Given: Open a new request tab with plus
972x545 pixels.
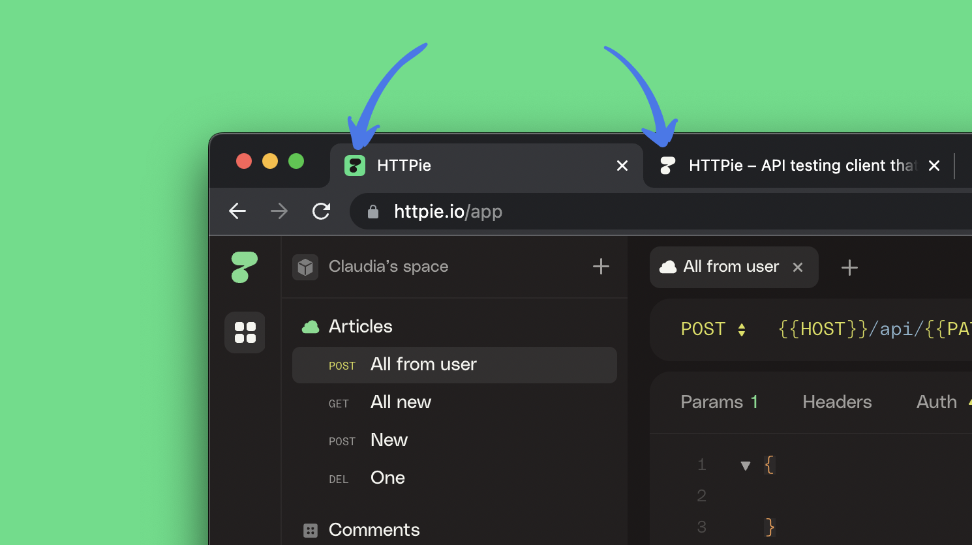Looking at the screenshot, I should point(849,268).
